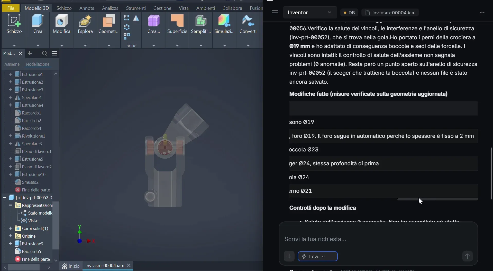Expand the Corpi solidi(1) folder

(x=11, y=228)
